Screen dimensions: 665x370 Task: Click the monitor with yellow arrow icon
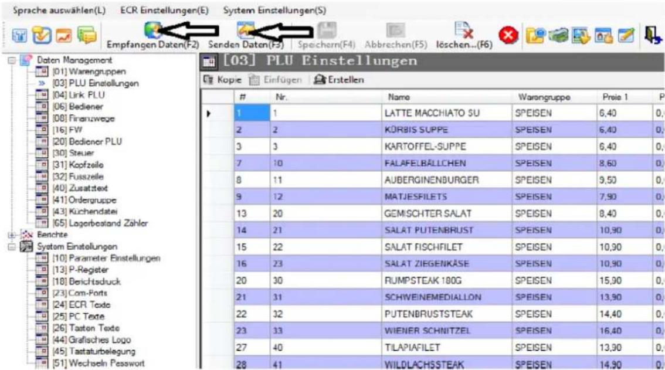click(581, 35)
